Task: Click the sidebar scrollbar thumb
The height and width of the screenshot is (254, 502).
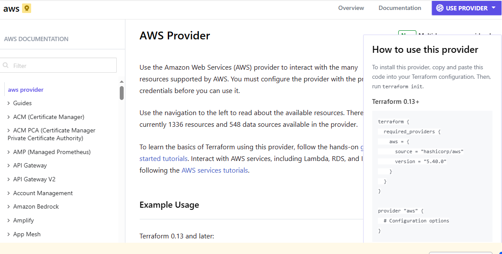Action: tap(122, 93)
